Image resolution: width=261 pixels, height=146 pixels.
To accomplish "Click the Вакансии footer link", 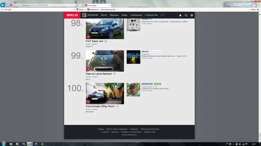I will [x=115, y=132].
